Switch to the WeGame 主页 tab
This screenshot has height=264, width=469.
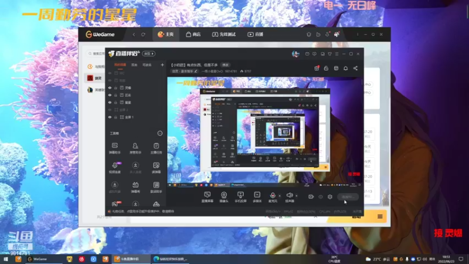[x=166, y=35]
